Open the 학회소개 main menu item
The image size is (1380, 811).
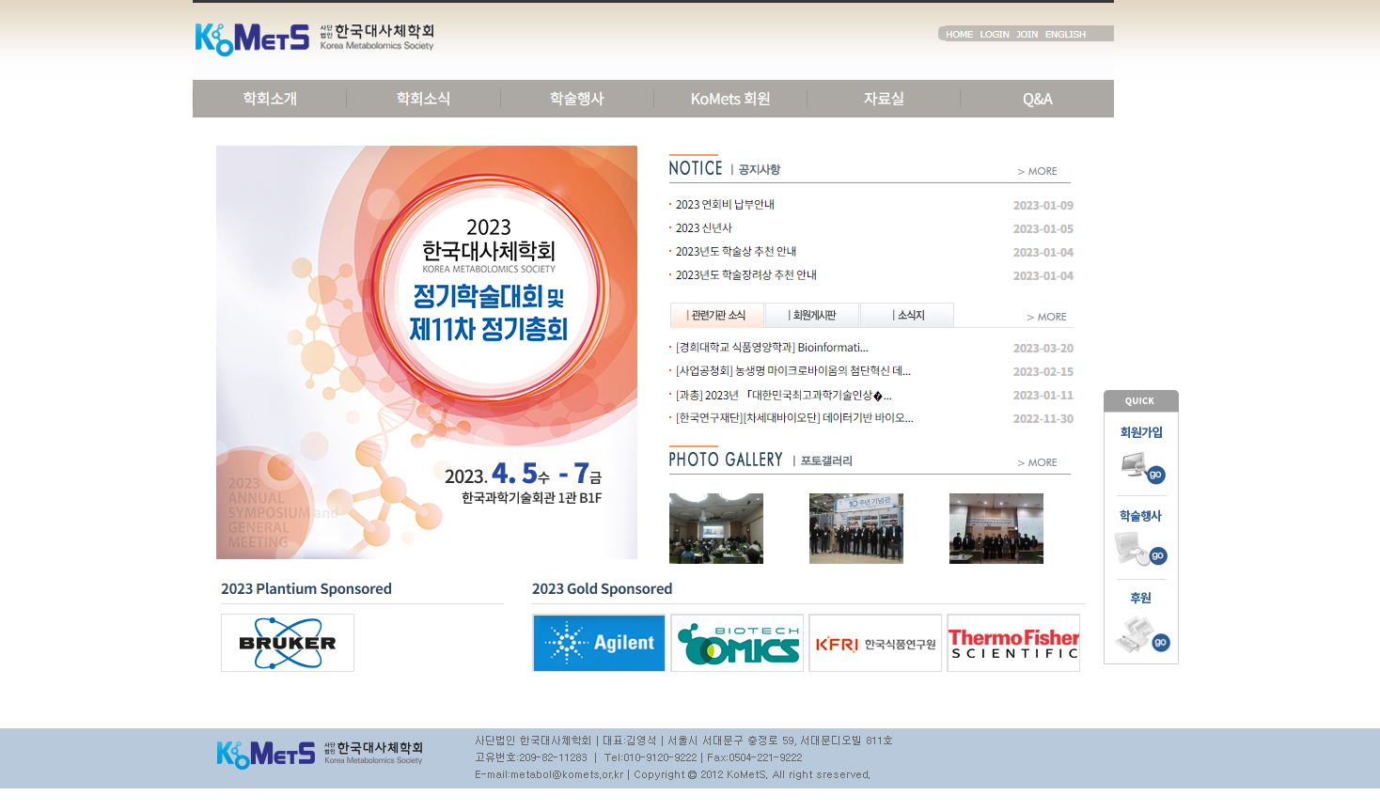(270, 99)
